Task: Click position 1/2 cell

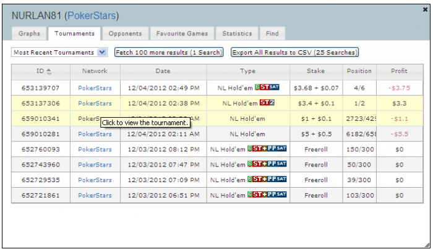Action: pos(359,103)
